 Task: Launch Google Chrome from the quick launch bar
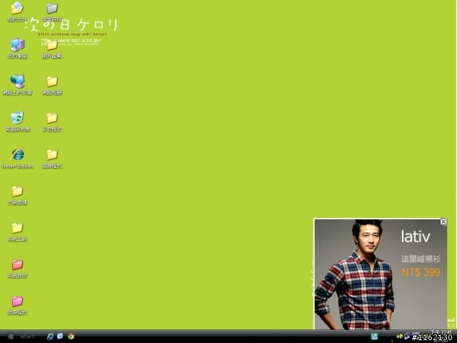pos(71,337)
